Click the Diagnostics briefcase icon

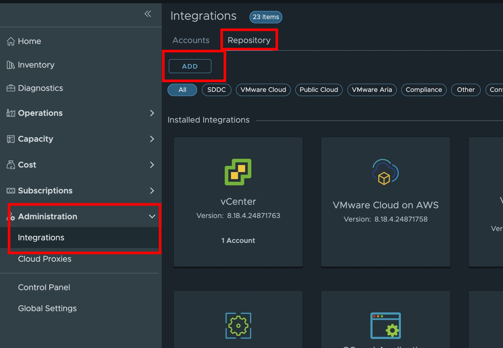[11, 88]
